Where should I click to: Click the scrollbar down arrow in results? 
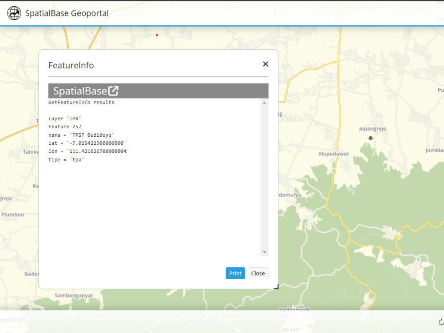264,252
